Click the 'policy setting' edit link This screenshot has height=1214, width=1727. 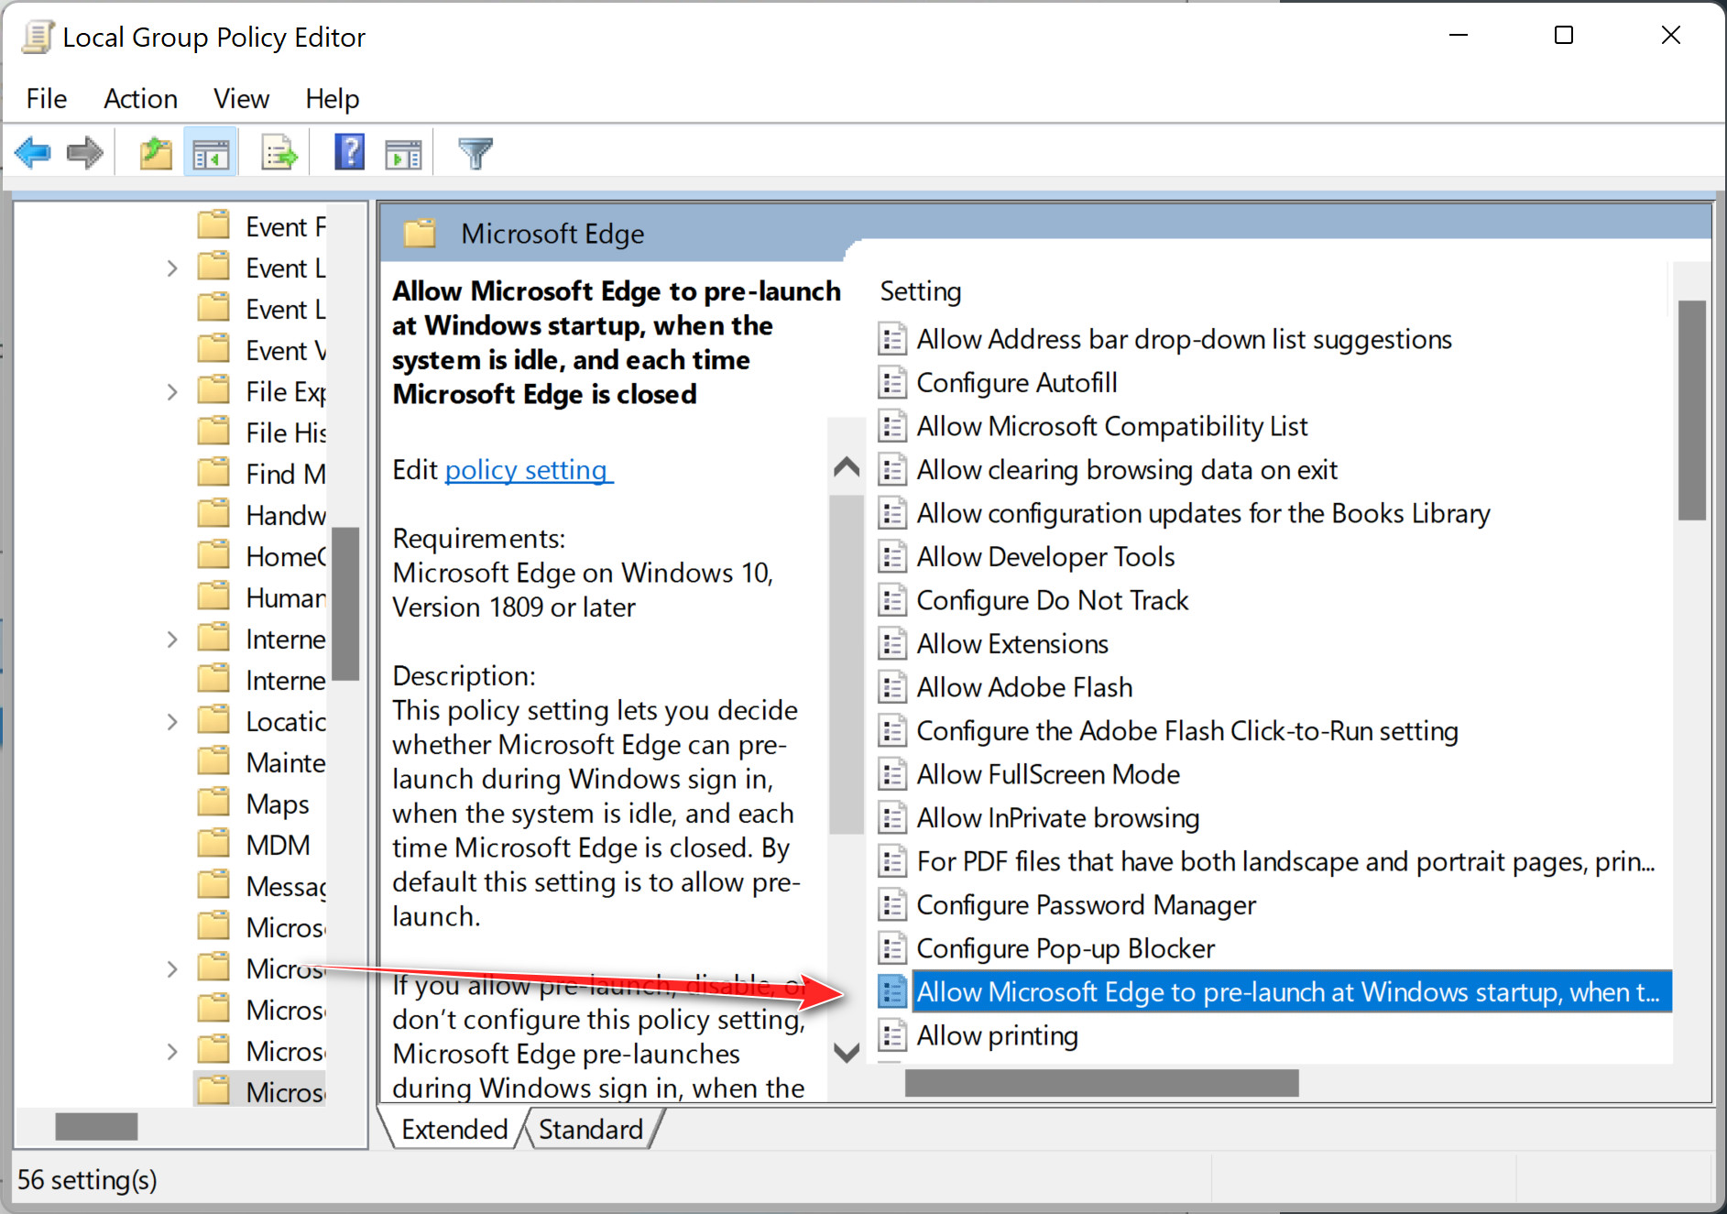click(x=527, y=470)
